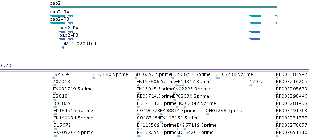Viewport: 309px width, 138px height.
Task: Select the bab2-PB protein feature
Action: (x=160, y=39)
